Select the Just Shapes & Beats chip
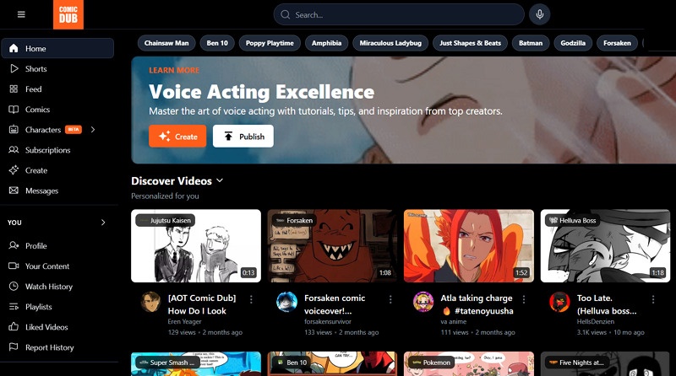The height and width of the screenshot is (376, 676). point(470,43)
